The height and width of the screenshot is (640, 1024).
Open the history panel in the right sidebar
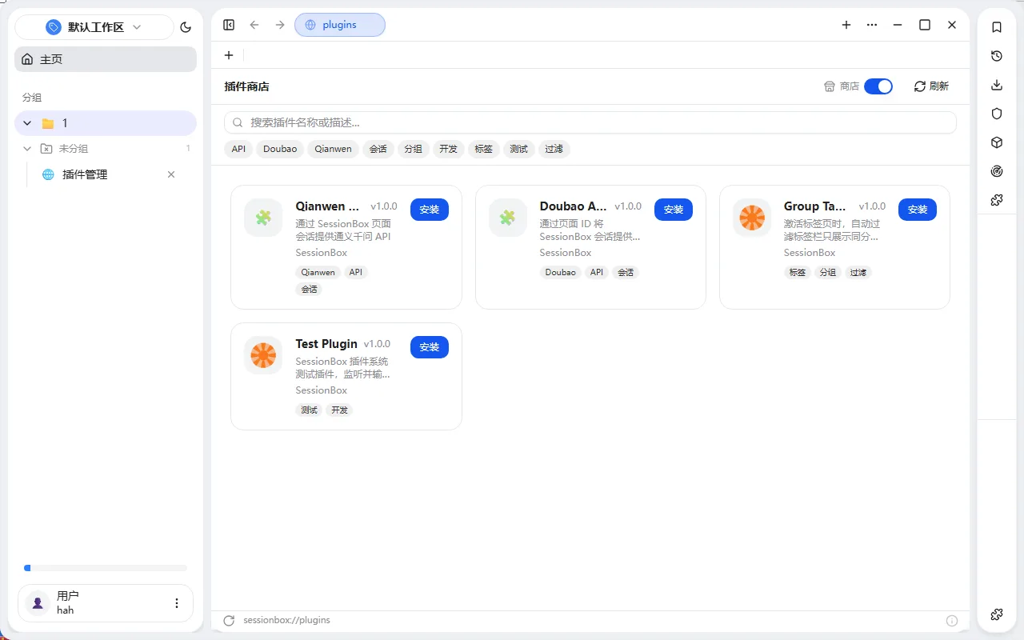tap(997, 56)
